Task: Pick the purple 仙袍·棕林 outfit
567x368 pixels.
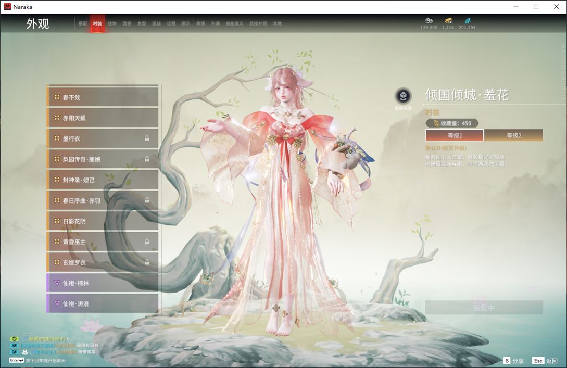Action: coord(103,283)
